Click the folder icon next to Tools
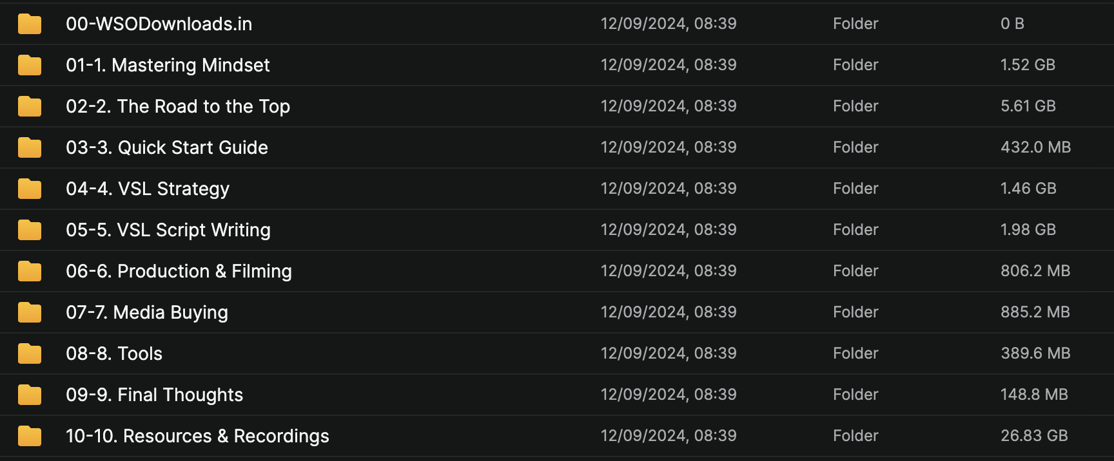 point(30,353)
